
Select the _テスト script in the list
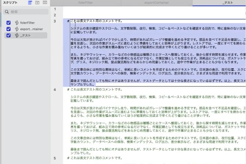coord(26,35)
